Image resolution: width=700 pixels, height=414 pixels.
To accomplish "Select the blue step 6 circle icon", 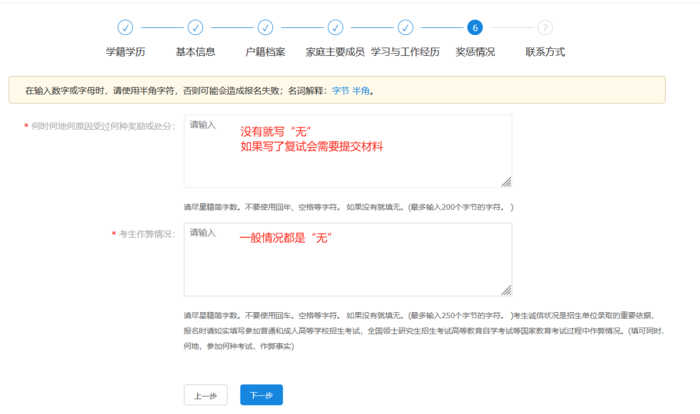I will [475, 28].
